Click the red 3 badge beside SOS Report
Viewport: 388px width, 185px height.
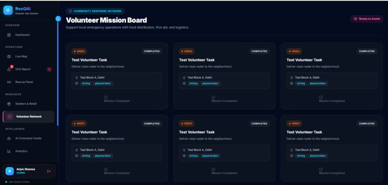click(49, 69)
